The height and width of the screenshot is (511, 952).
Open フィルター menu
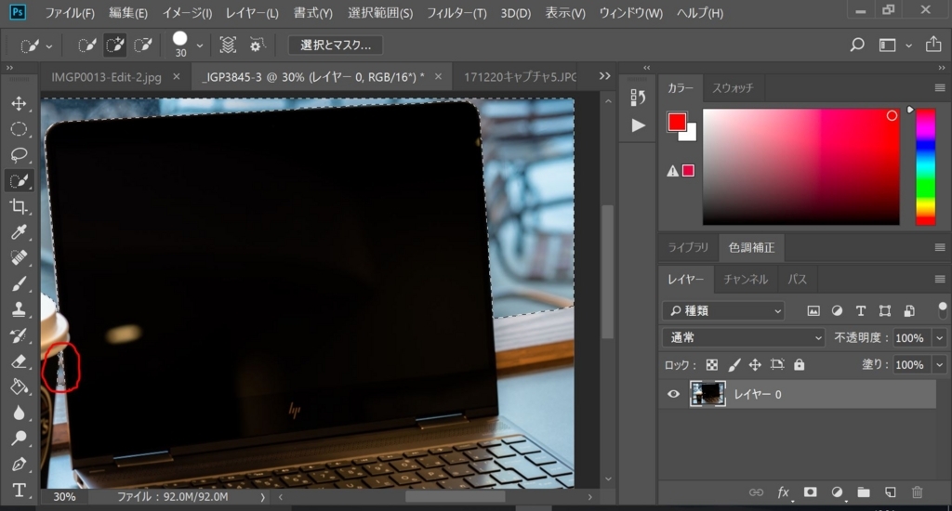point(456,13)
